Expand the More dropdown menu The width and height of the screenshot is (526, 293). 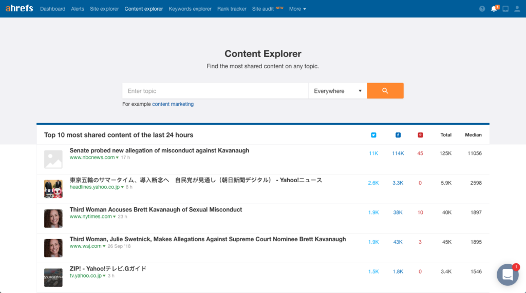click(297, 9)
